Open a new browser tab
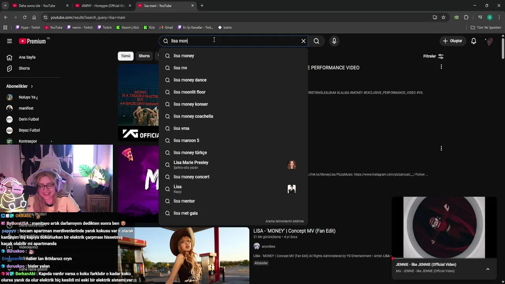This screenshot has width=505, height=284. click(202, 6)
